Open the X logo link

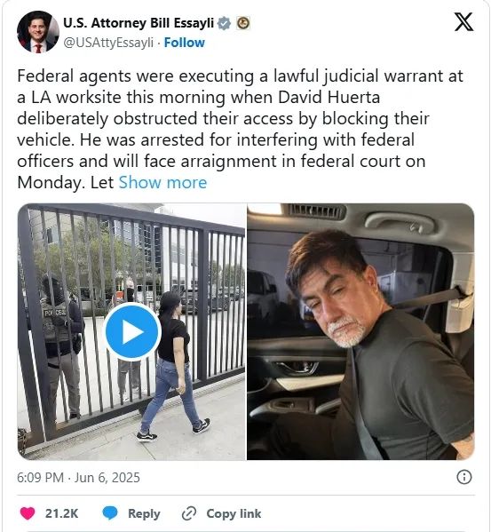tap(463, 22)
